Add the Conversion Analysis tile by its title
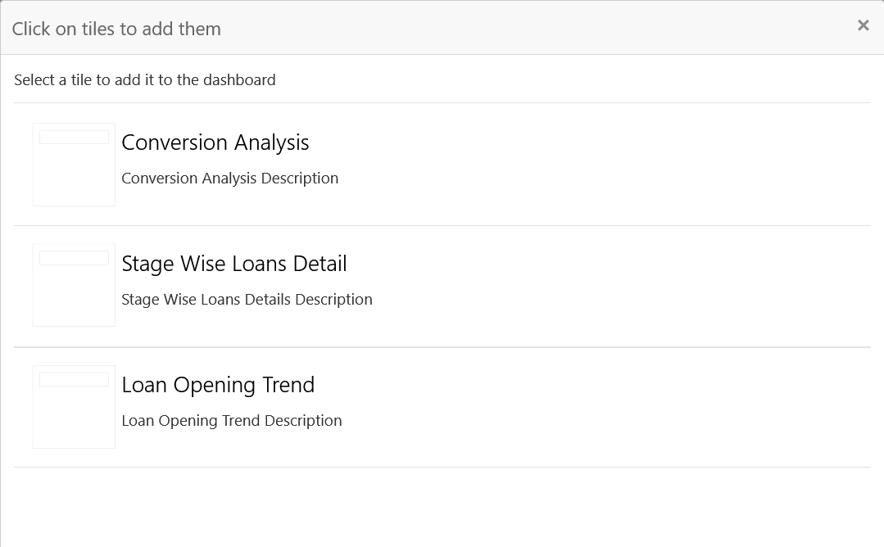 tap(215, 142)
